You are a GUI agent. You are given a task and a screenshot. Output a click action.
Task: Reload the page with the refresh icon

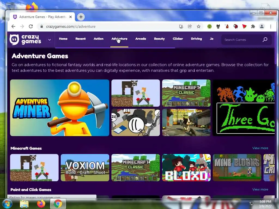[31, 26]
